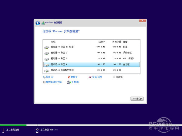Image resolution: width=182 pixels, height=136 pixels.
Task: Click the 系统分区 type cell
Action: (x=127, y=53)
